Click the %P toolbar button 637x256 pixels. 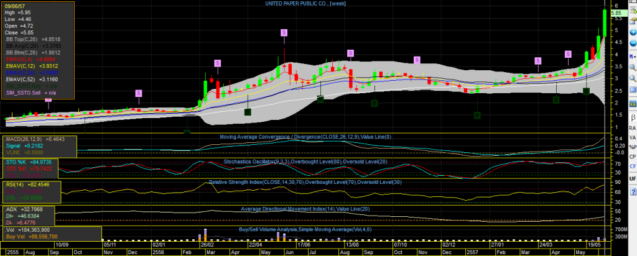click(x=633, y=147)
